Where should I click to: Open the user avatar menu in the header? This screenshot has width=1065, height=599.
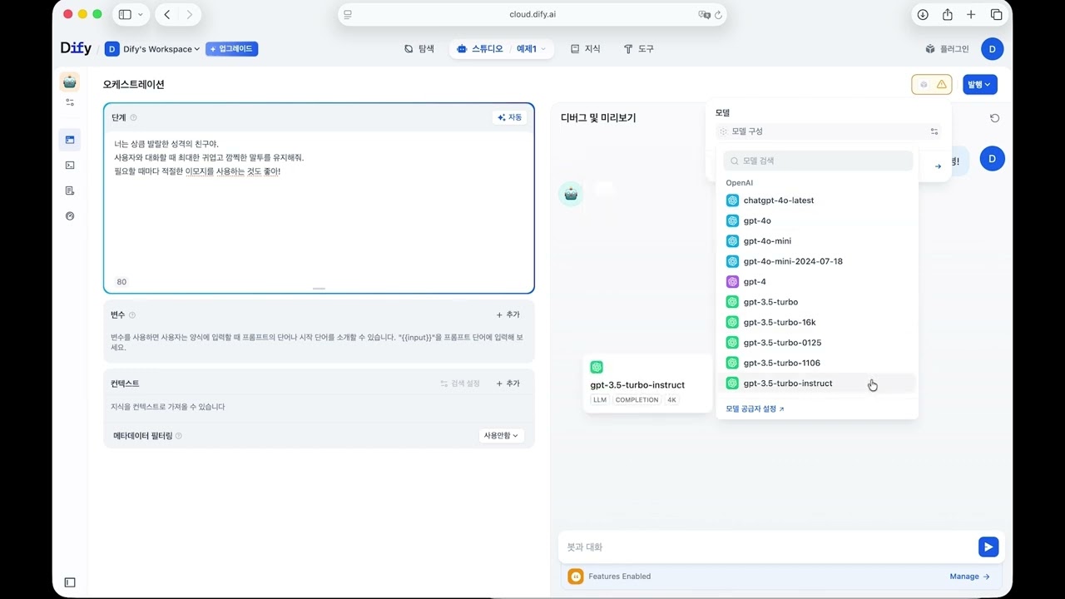(x=992, y=49)
